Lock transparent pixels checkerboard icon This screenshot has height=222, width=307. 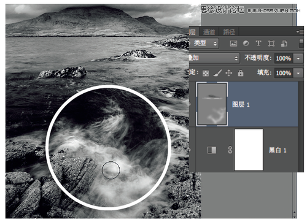point(206,73)
